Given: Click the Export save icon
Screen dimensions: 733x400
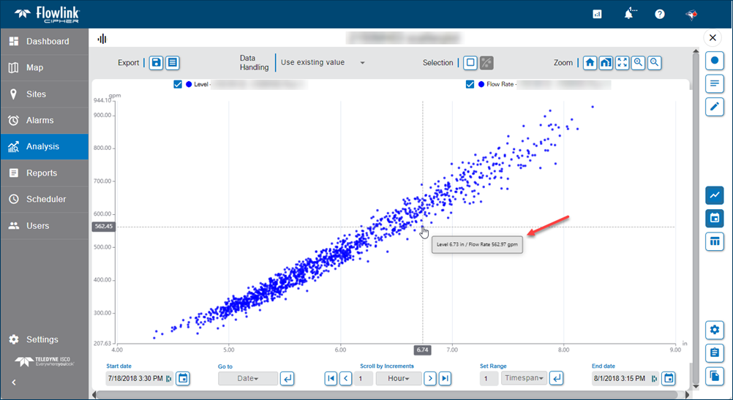Looking at the screenshot, I should (156, 63).
